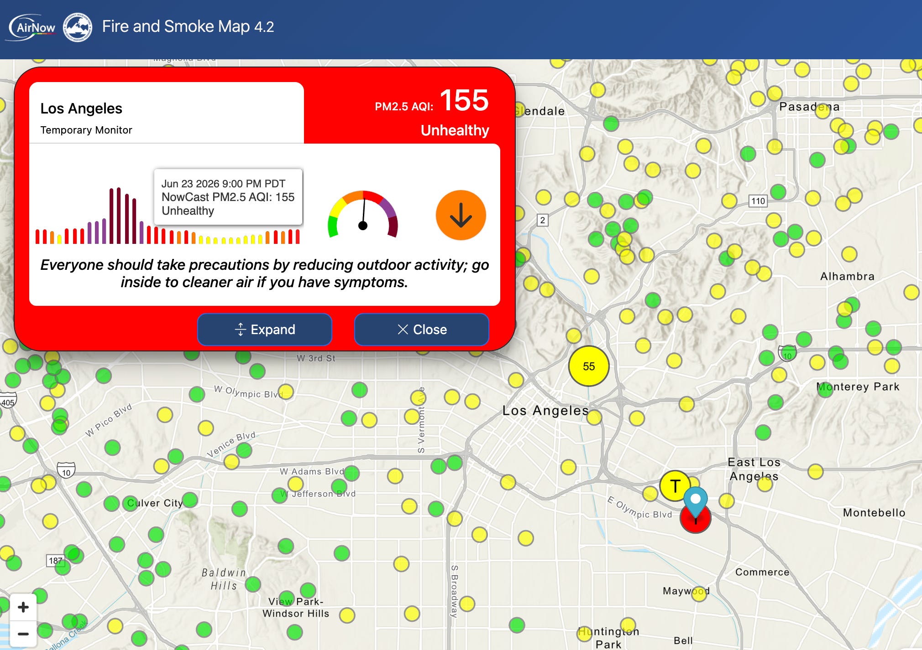
Task: Click the route 2 highway shield
Action: tap(542, 220)
